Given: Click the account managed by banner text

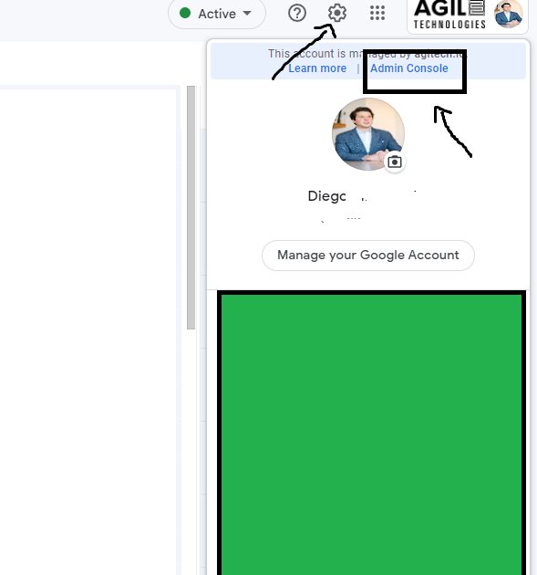Looking at the screenshot, I should pyautogui.click(x=367, y=54).
